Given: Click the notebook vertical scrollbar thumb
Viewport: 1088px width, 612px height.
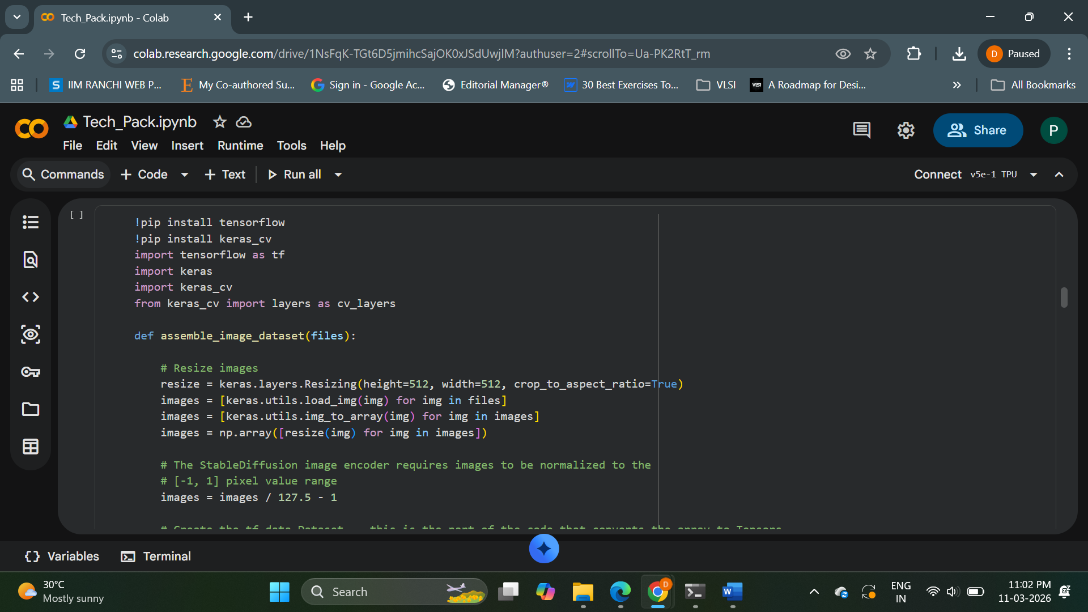Looking at the screenshot, I should pyautogui.click(x=1064, y=297).
